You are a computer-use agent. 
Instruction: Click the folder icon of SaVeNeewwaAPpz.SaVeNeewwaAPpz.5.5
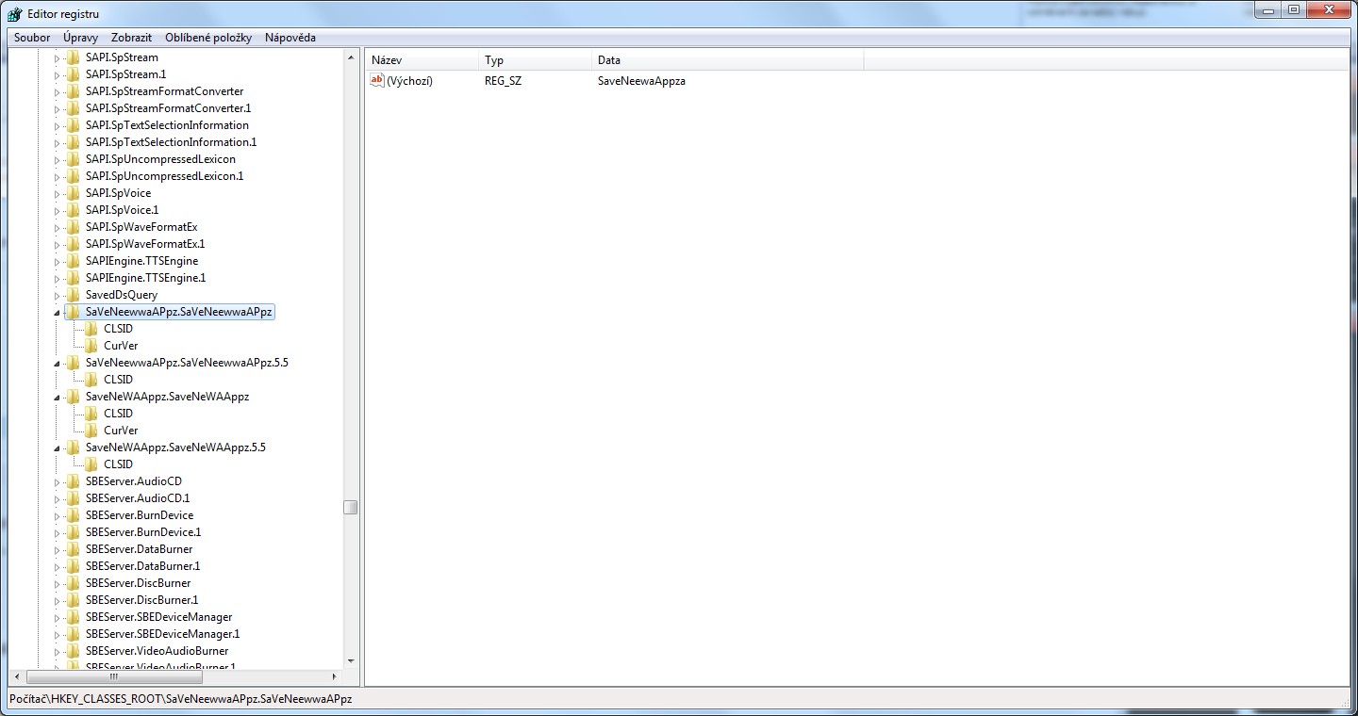click(x=73, y=363)
